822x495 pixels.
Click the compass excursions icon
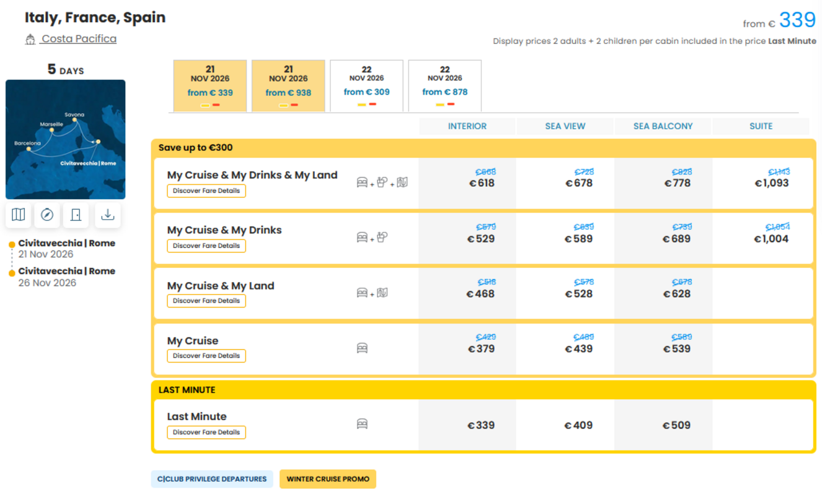[x=47, y=215]
